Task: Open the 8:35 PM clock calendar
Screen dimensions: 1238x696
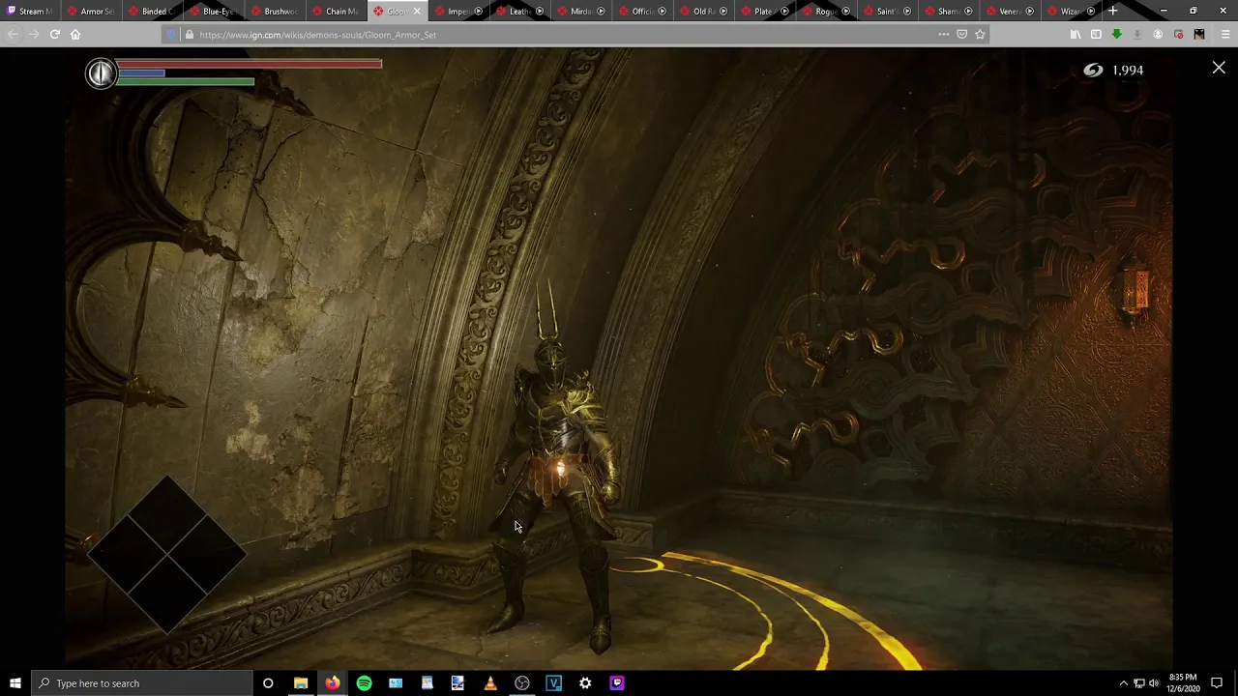Action: pos(1183,683)
